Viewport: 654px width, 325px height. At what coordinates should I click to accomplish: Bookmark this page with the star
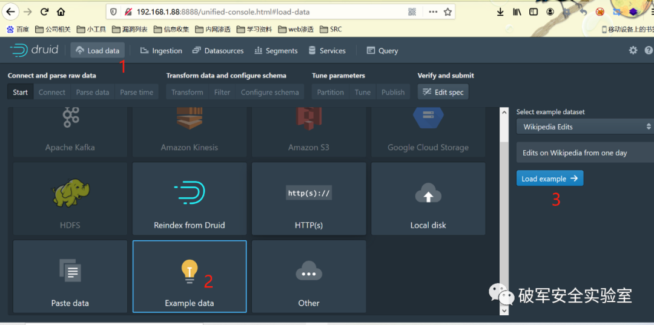tap(448, 12)
